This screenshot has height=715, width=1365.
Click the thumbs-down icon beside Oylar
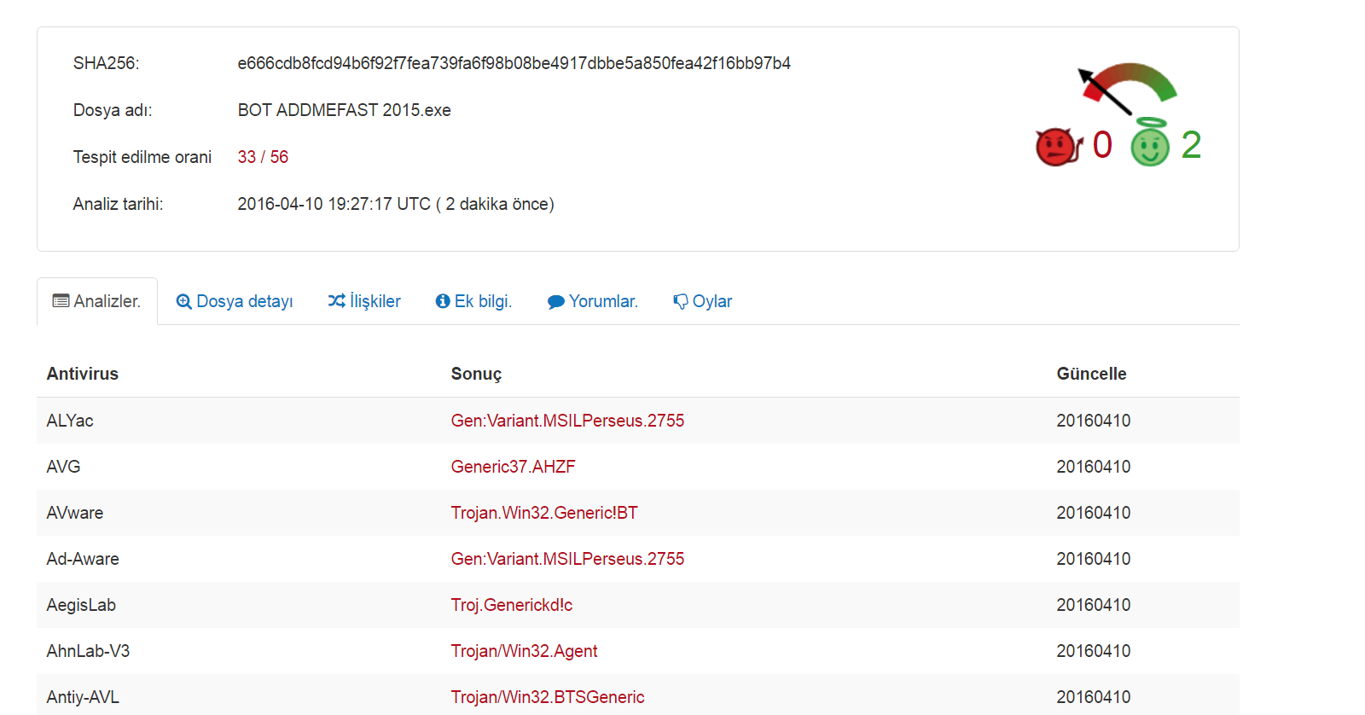pos(681,301)
